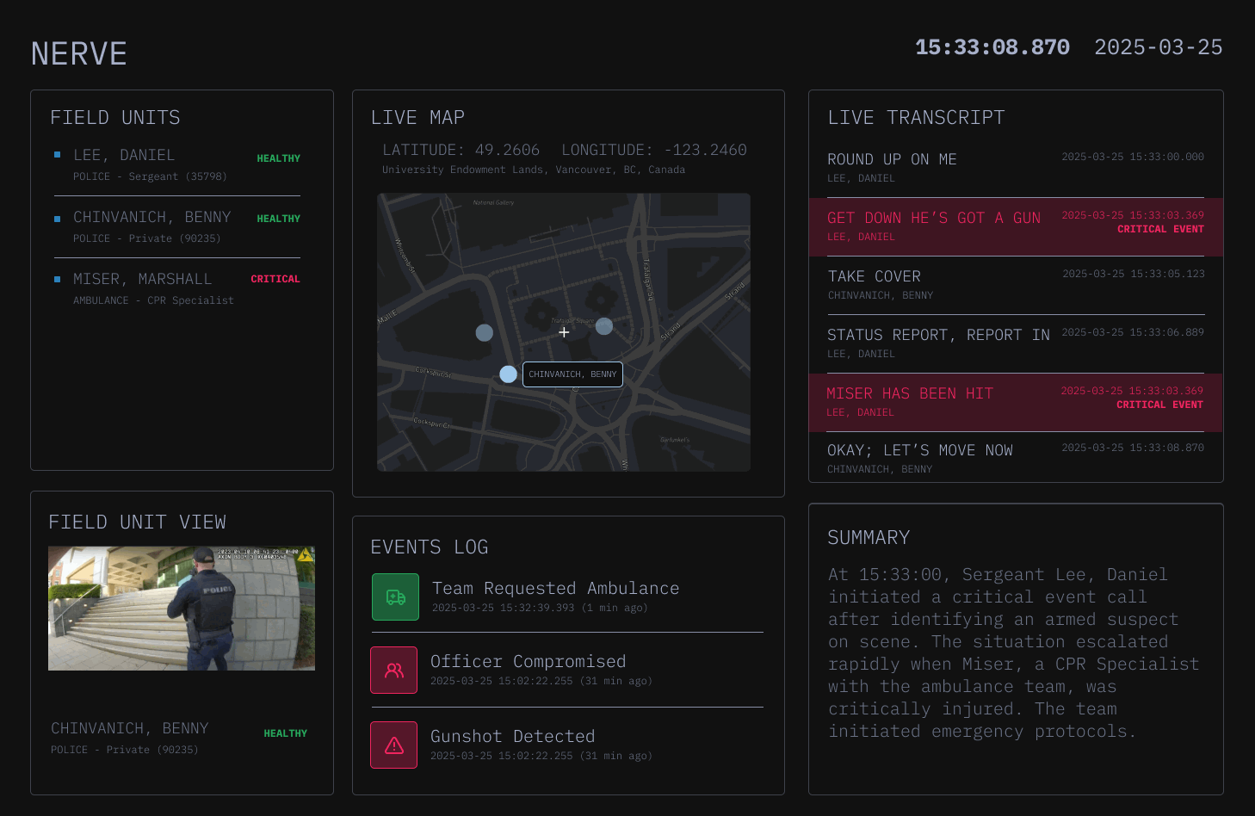
Task: Click the grey map marker left of crosshair
Action: click(485, 332)
